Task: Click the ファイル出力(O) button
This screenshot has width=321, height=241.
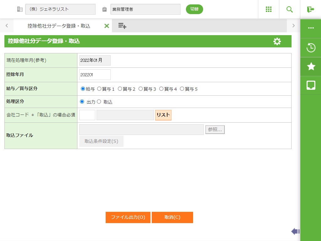Action: 128,217
